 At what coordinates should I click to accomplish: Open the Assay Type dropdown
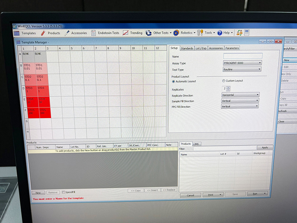click(x=242, y=63)
